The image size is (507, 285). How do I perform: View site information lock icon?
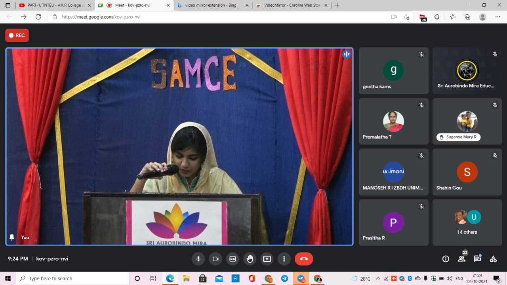55,17
